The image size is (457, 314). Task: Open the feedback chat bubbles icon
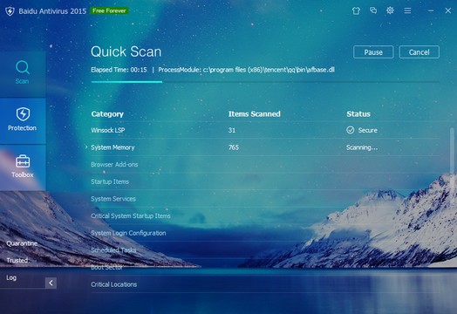(373, 10)
